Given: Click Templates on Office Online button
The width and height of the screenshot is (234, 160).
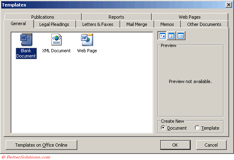Looking at the screenshot, I should tap(41, 145).
